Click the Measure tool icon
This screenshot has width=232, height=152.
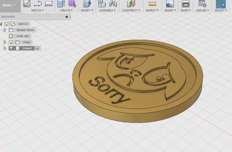(x=152, y=4)
